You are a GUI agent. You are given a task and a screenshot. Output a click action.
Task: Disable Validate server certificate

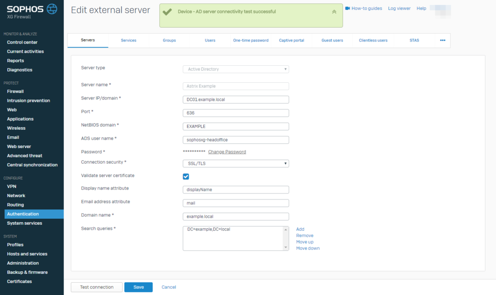(186, 176)
